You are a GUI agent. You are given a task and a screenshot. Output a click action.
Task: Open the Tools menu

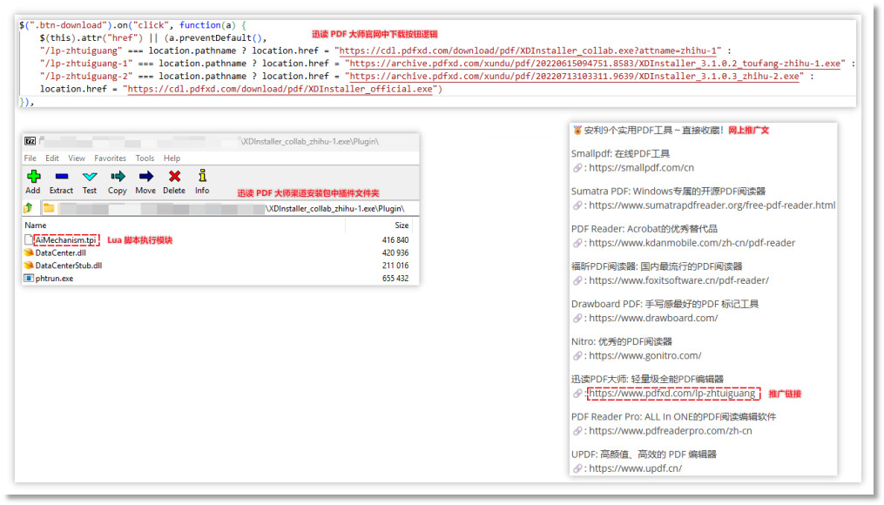tap(145, 158)
